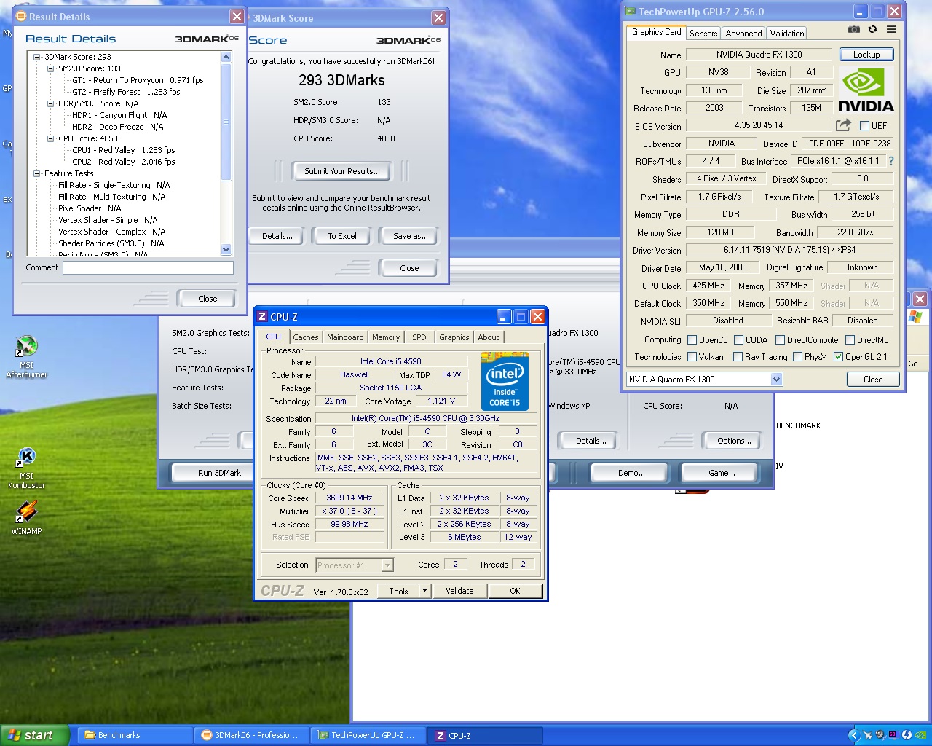Toggle the UEFI checkbox

pyautogui.click(x=864, y=125)
